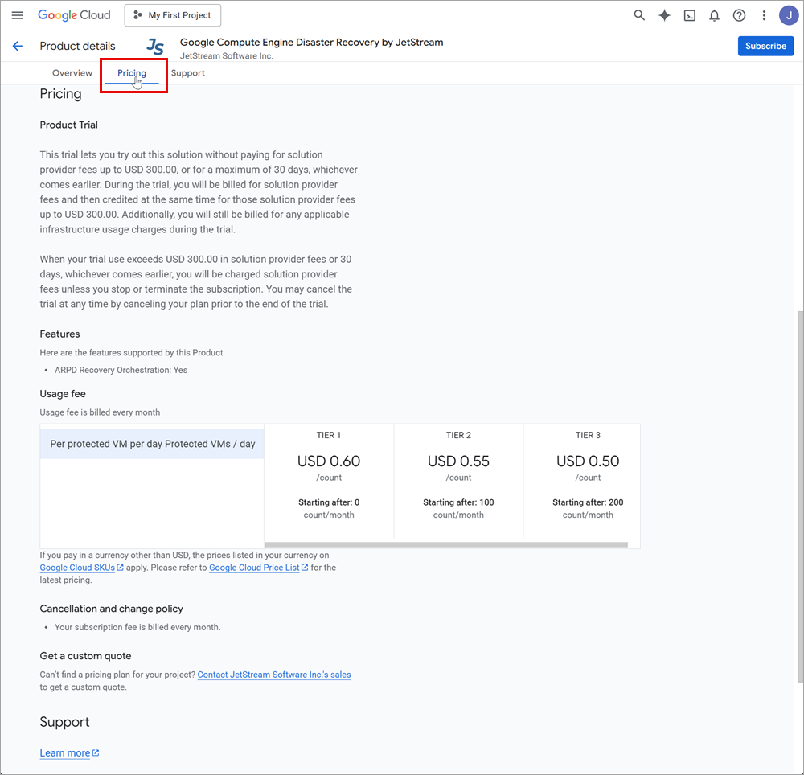The width and height of the screenshot is (804, 775).
Task: Click the pricing tiers horizontal scrollbar
Action: point(445,545)
